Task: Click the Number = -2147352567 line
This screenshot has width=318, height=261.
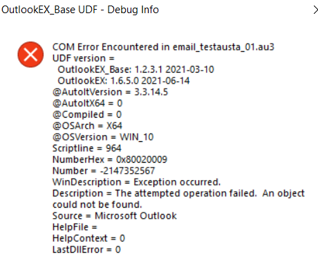Action: [x=104, y=171]
